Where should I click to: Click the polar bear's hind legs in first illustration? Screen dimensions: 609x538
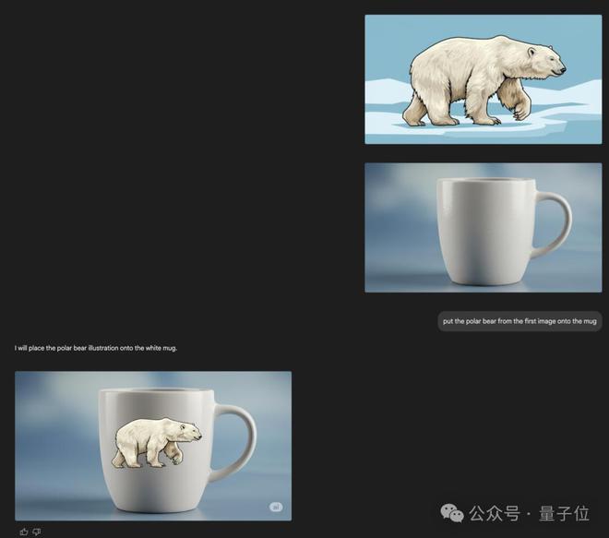click(422, 109)
